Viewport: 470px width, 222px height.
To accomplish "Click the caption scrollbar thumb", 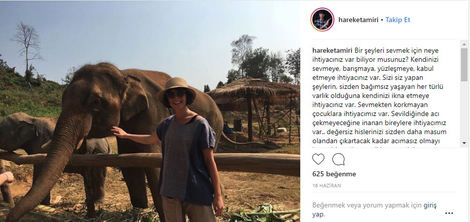I will (464, 65).
